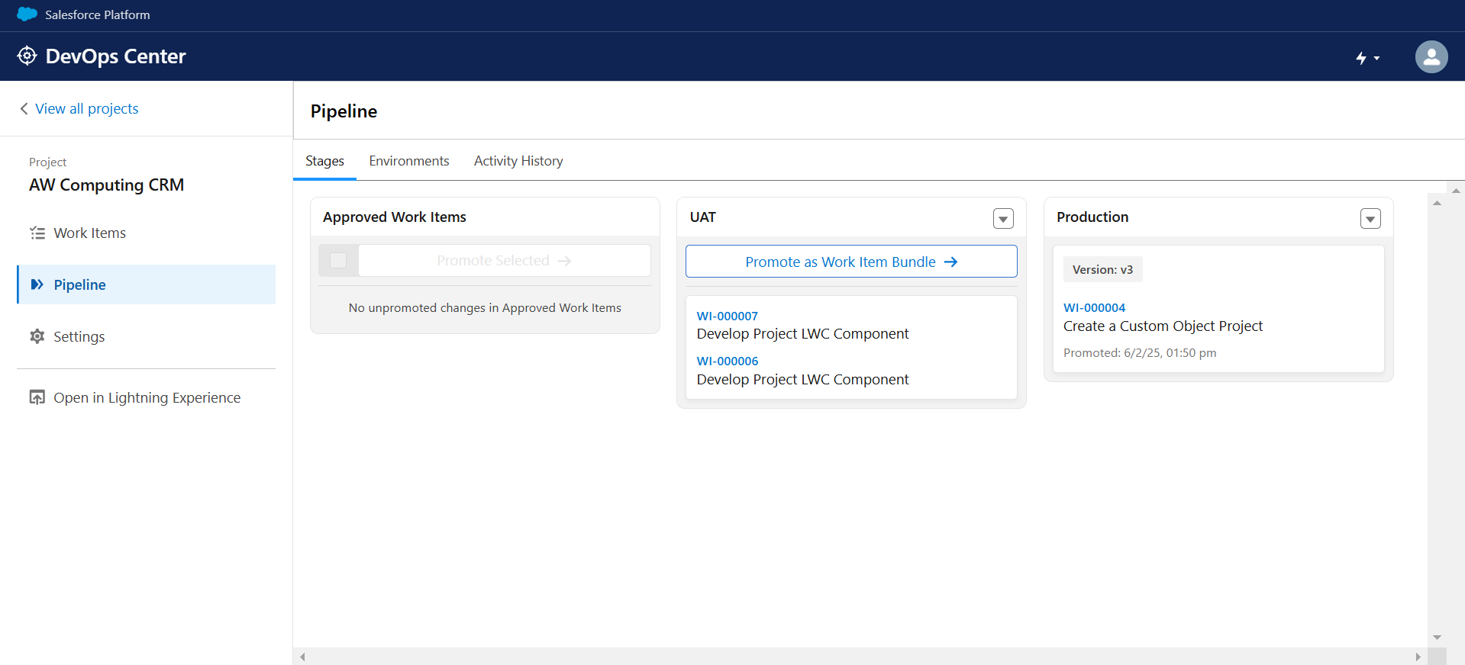Switch to the Environments tab
The image size is (1465, 665).
pyautogui.click(x=408, y=161)
